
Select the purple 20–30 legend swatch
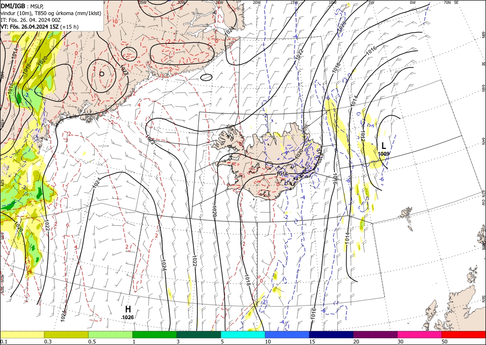375,334
